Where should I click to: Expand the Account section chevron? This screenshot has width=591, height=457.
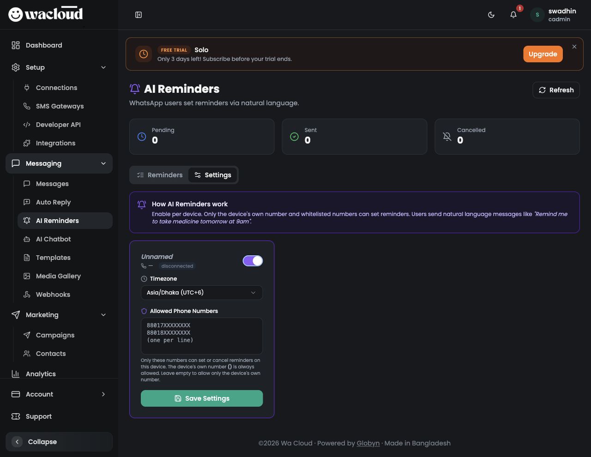click(x=103, y=394)
